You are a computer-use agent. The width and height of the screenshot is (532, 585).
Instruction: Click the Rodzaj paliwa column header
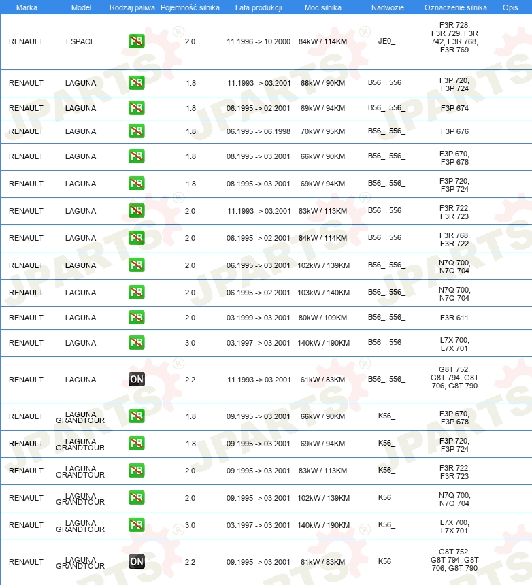coord(132,7)
